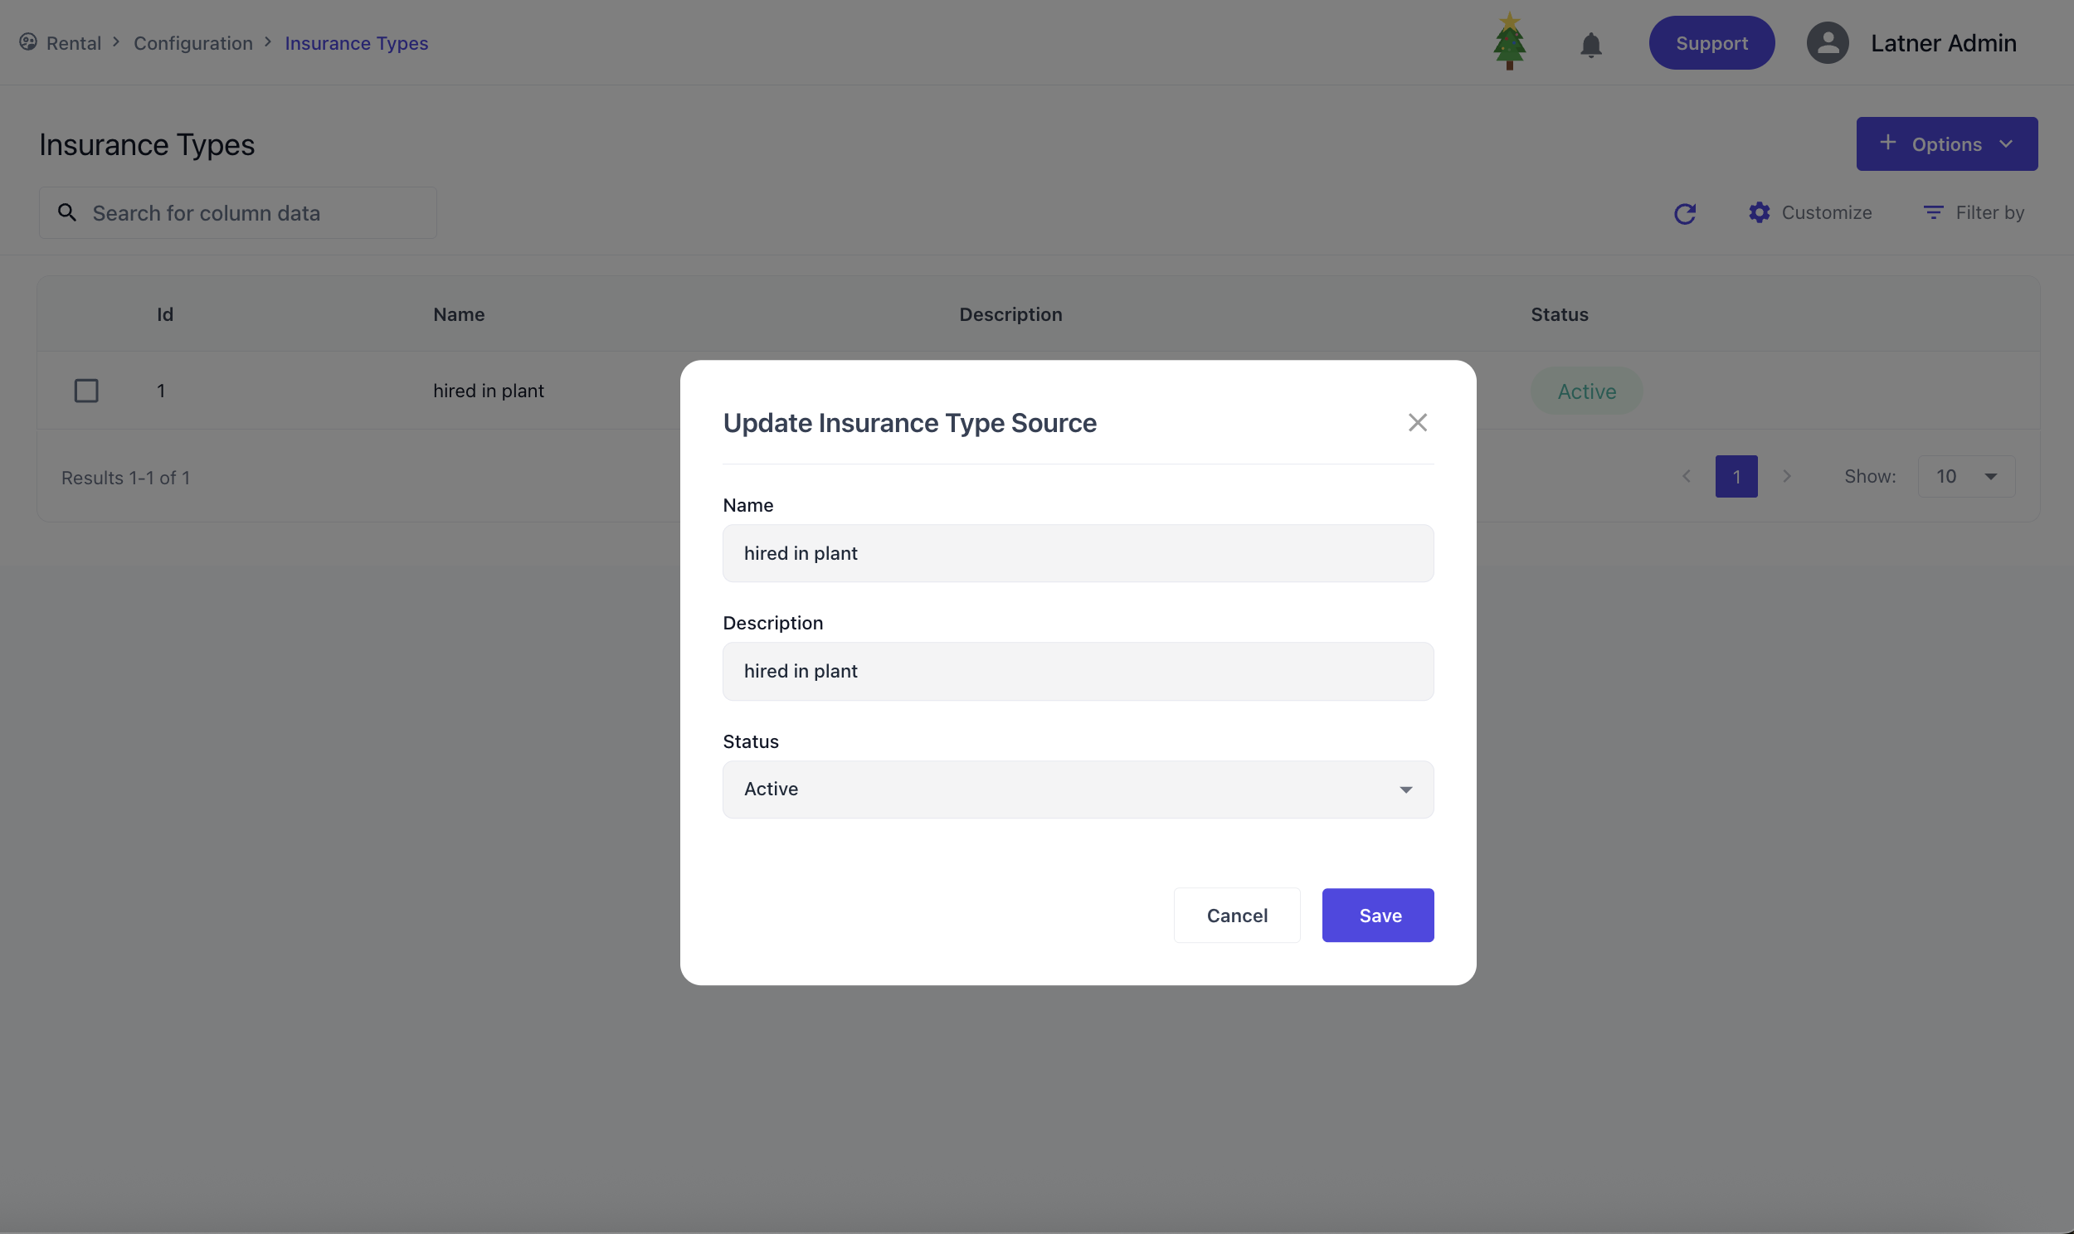Click the notification bell icon
2074x1234 pixels.
tap(1590, 44)
